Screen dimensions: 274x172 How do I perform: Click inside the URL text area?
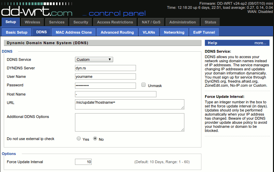[x=130, y=104]
